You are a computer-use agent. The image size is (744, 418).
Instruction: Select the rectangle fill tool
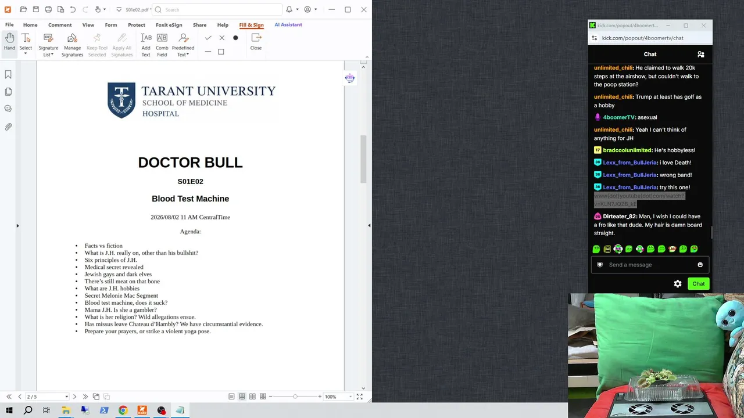click(x=221, y=52)
